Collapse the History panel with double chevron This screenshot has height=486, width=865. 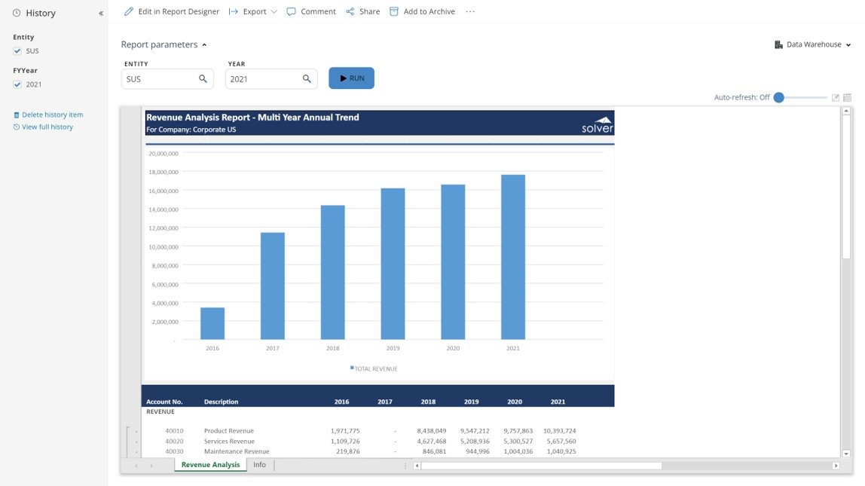pos(101,14)
